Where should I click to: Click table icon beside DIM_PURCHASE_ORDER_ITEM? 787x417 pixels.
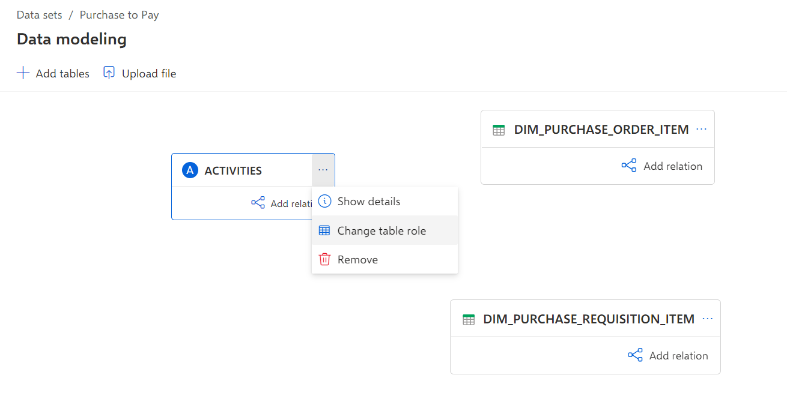point(499,130)
